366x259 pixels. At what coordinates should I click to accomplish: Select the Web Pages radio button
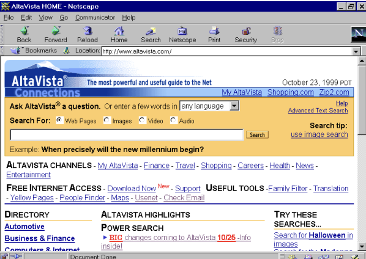pos(59,120)
